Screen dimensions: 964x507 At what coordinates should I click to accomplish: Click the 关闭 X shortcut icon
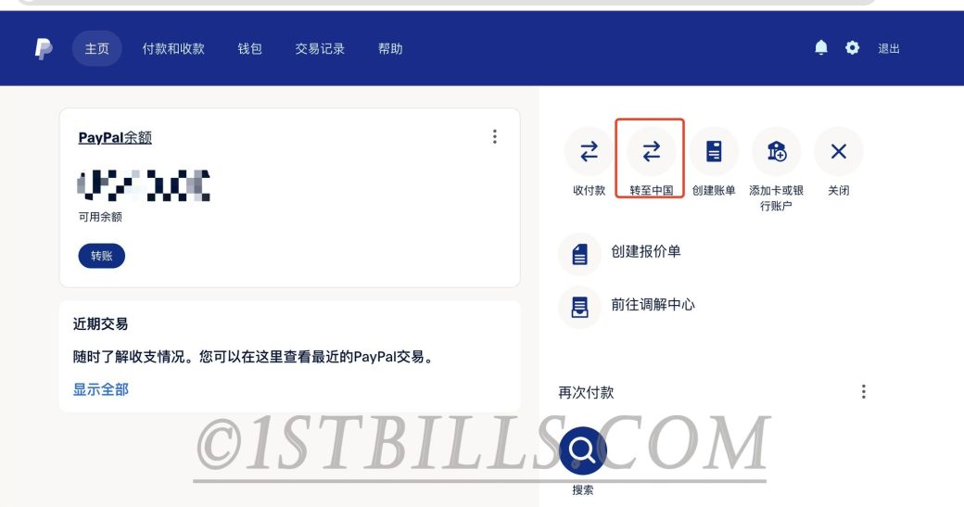point(839,151)
